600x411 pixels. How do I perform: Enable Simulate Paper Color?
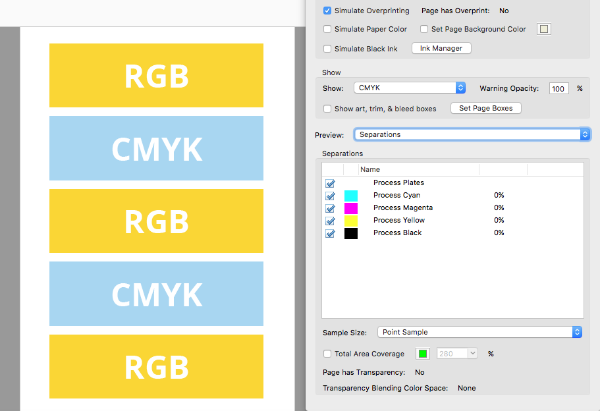coord(327,29)
